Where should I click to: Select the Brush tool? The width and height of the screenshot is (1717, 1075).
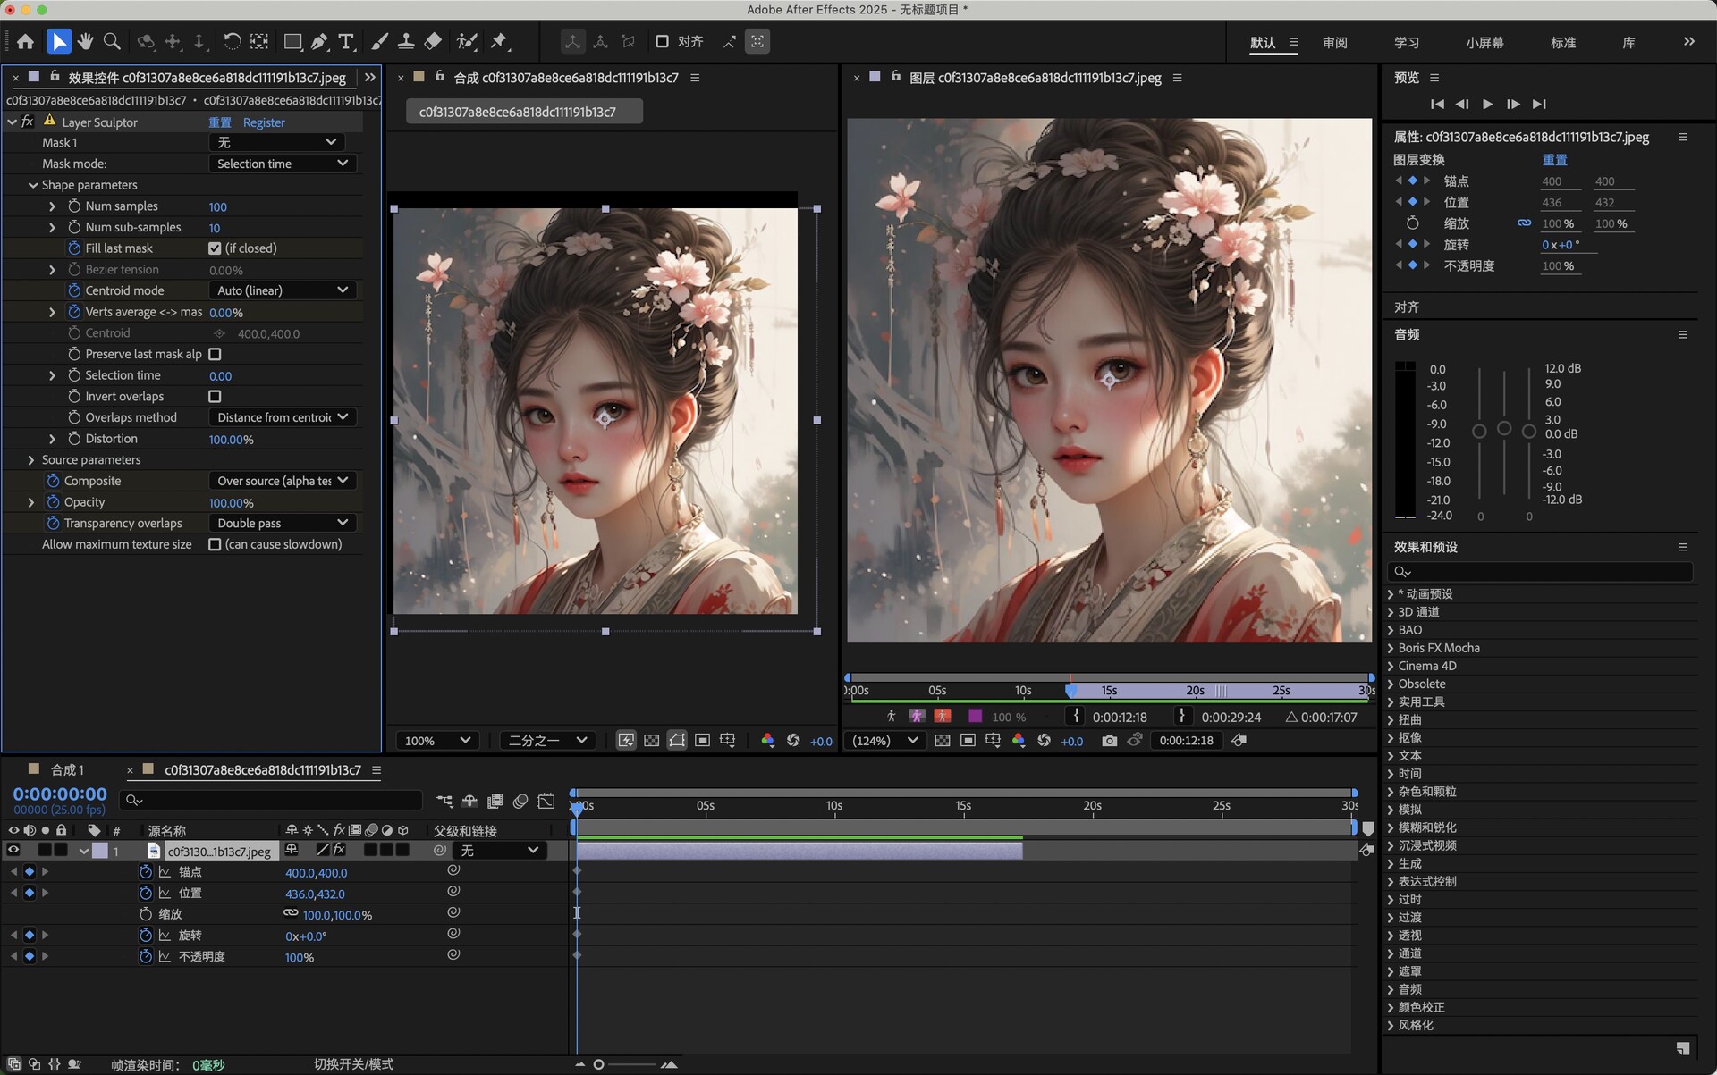pos(379,41)
